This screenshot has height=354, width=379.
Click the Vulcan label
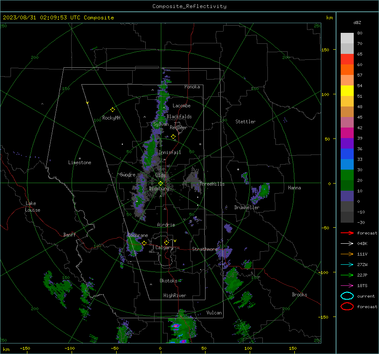click(x=214, y=313)
